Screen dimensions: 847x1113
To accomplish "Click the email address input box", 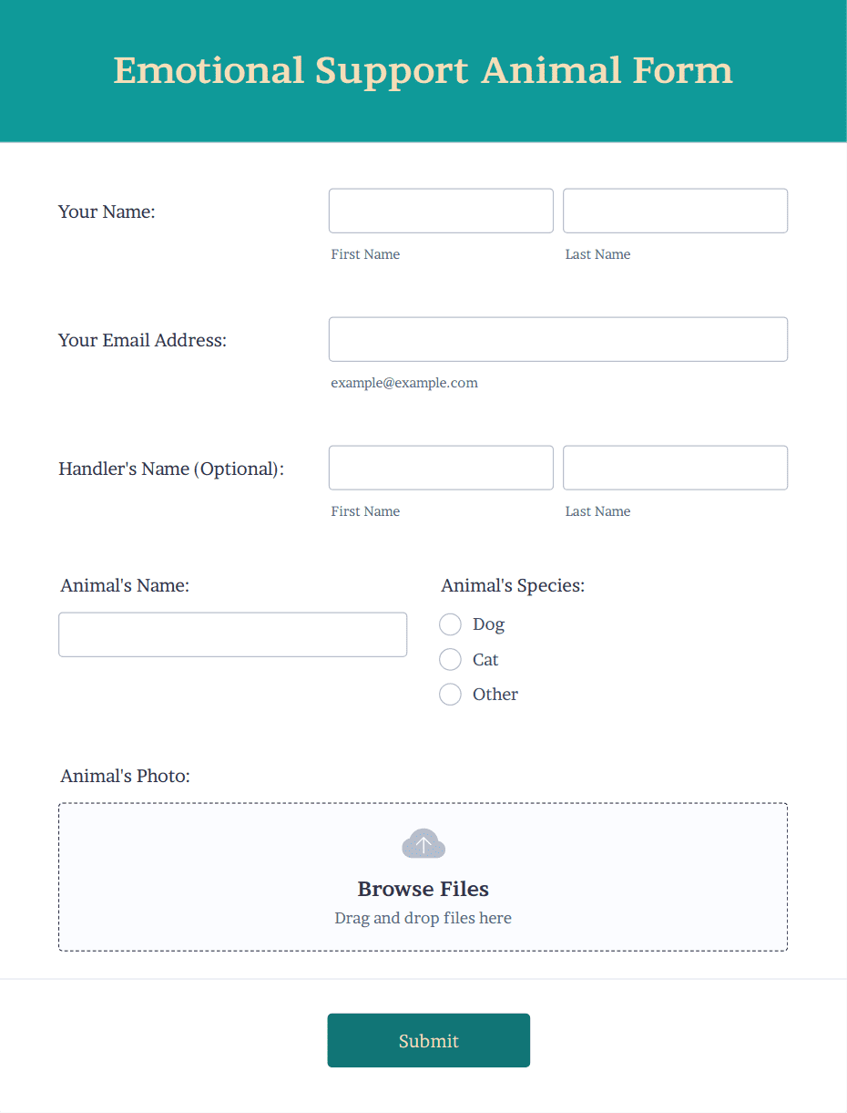I will pos(557,339).
